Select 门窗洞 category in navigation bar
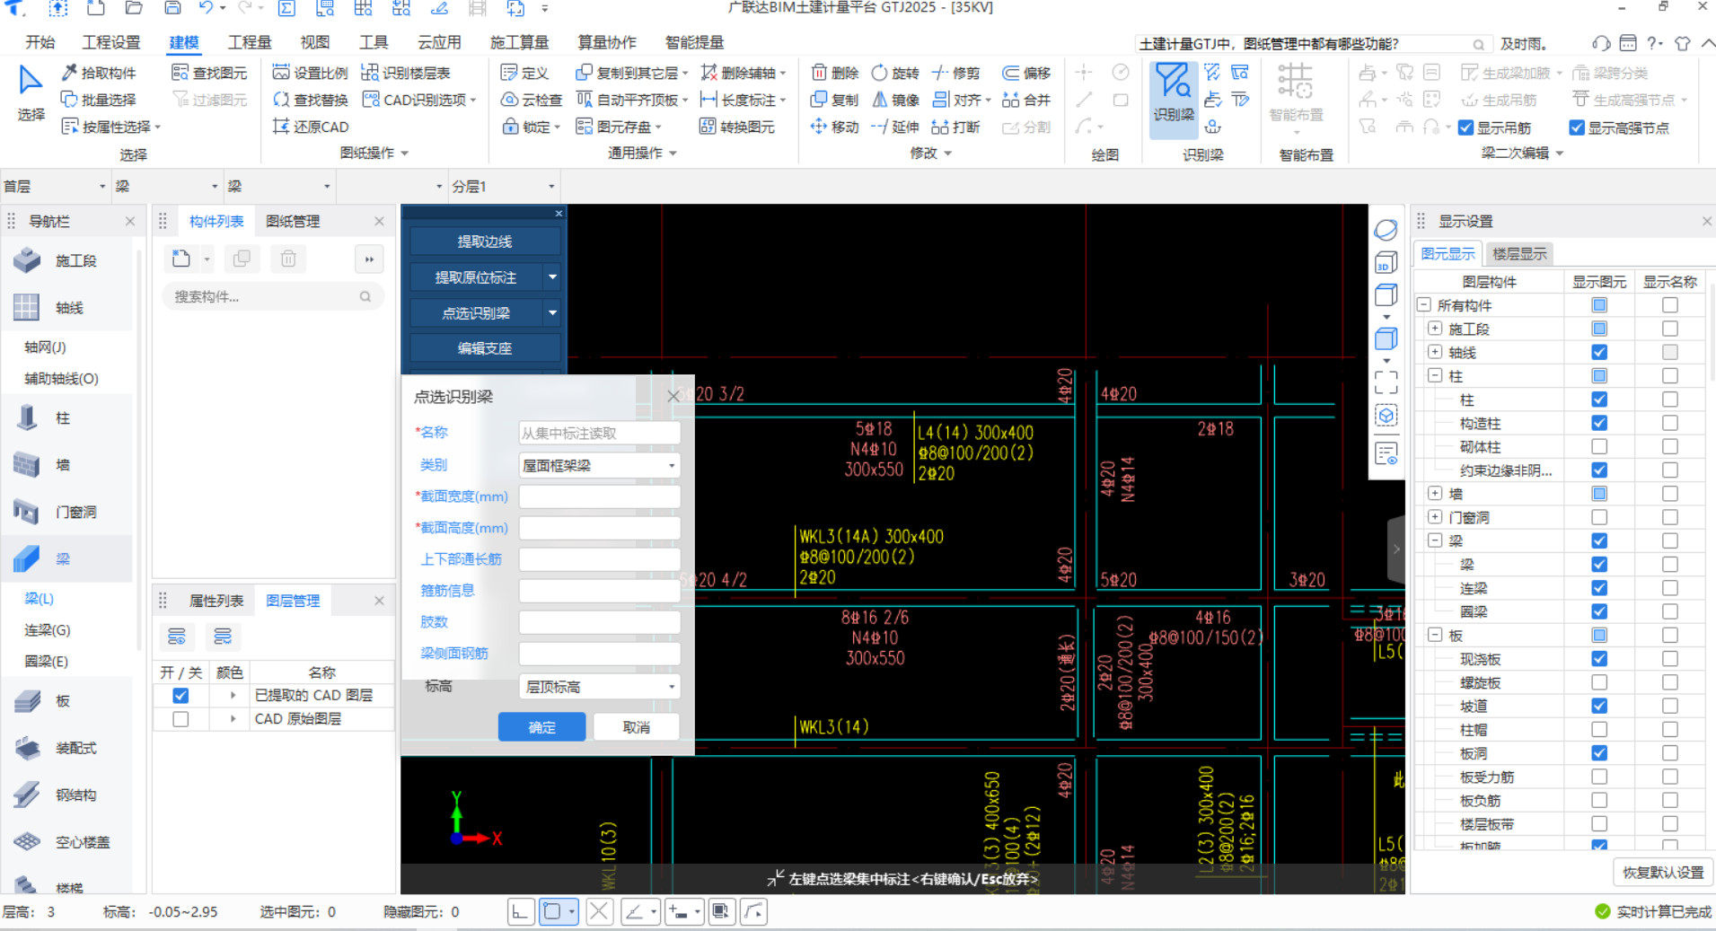The image size is (1716, 931). tap(67, 512)
